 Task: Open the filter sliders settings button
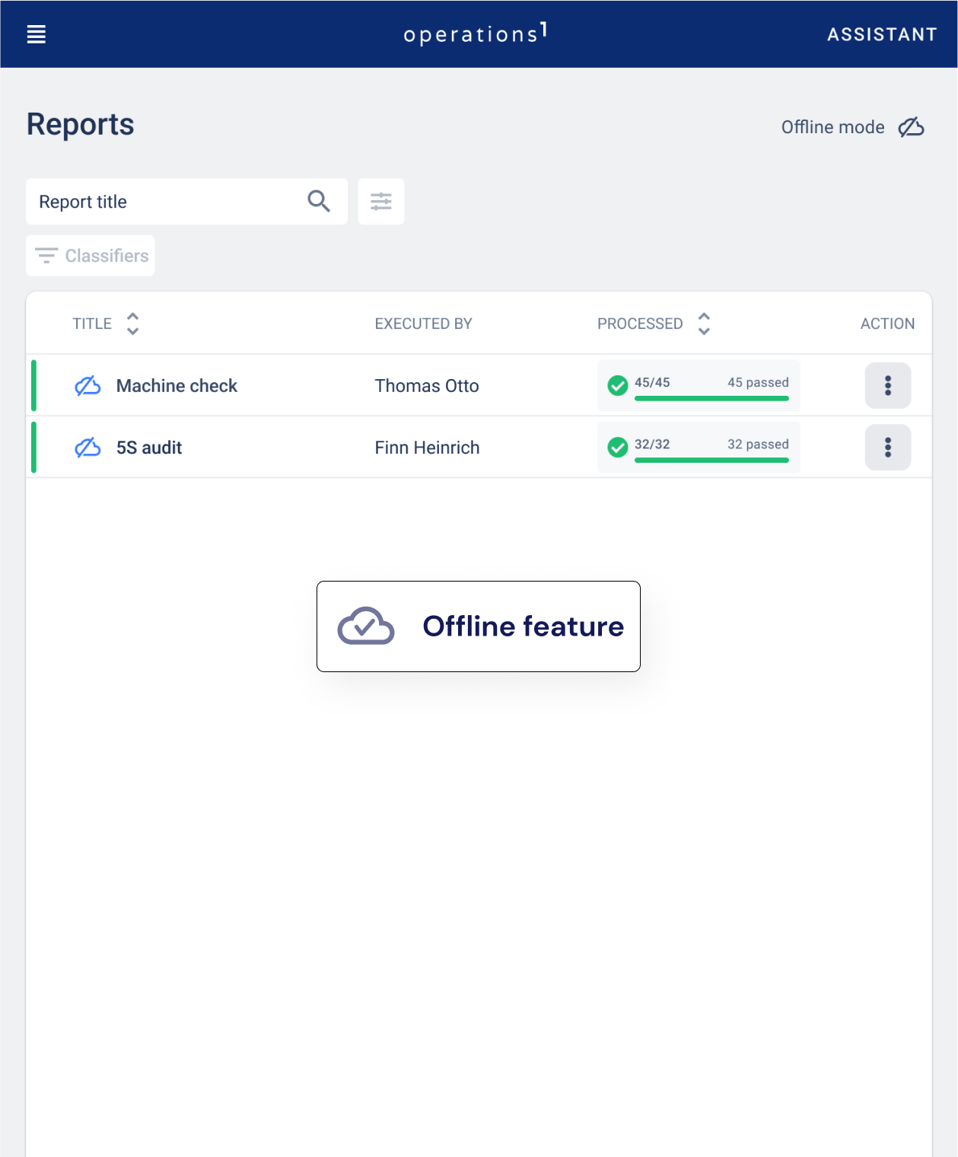381,202
